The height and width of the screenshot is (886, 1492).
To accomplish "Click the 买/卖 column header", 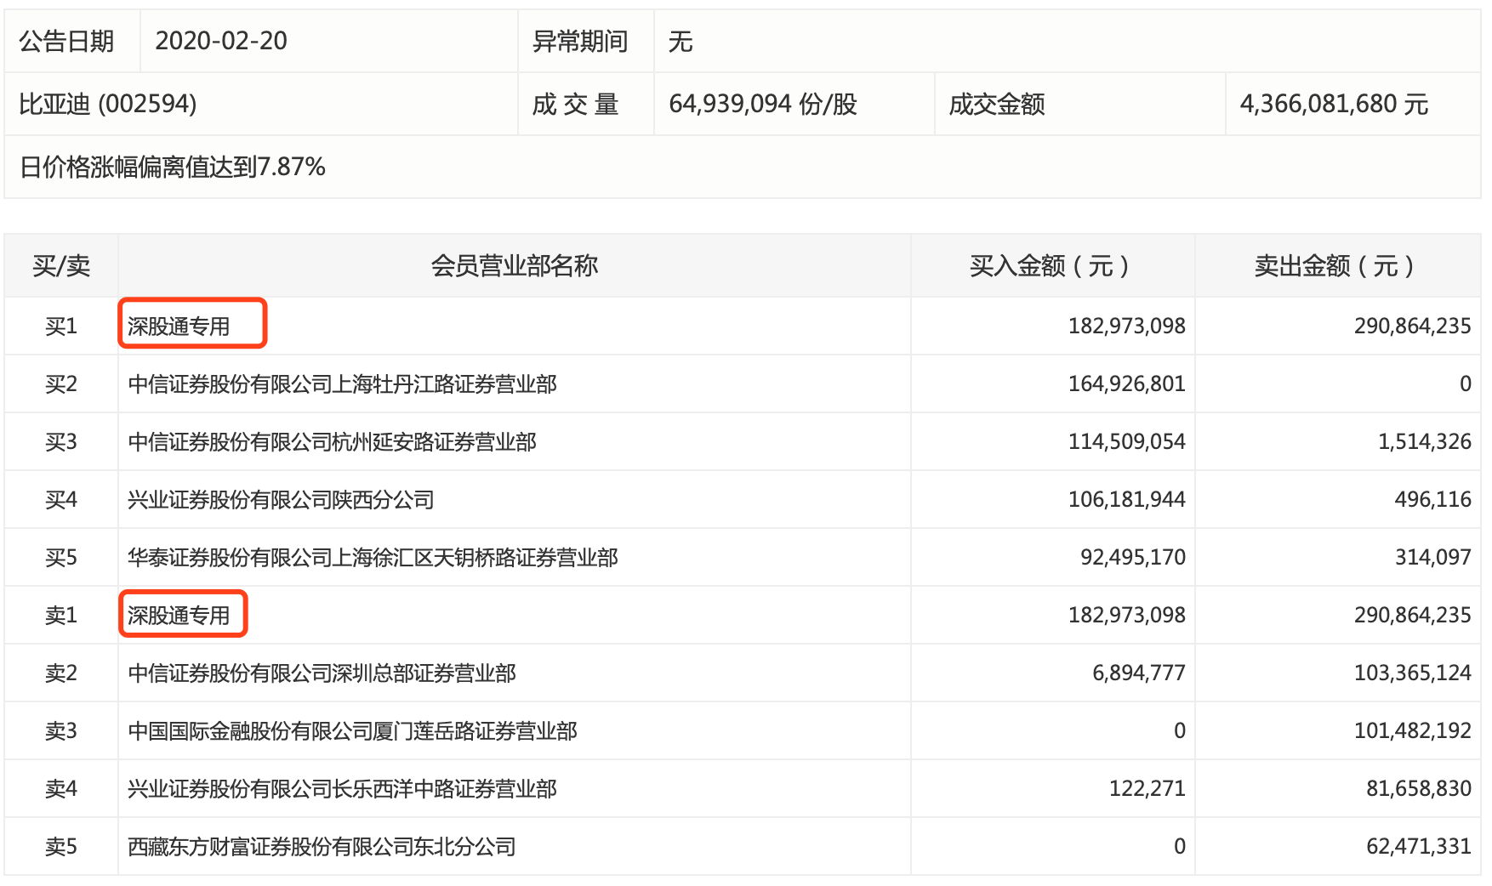I will 61,266.
